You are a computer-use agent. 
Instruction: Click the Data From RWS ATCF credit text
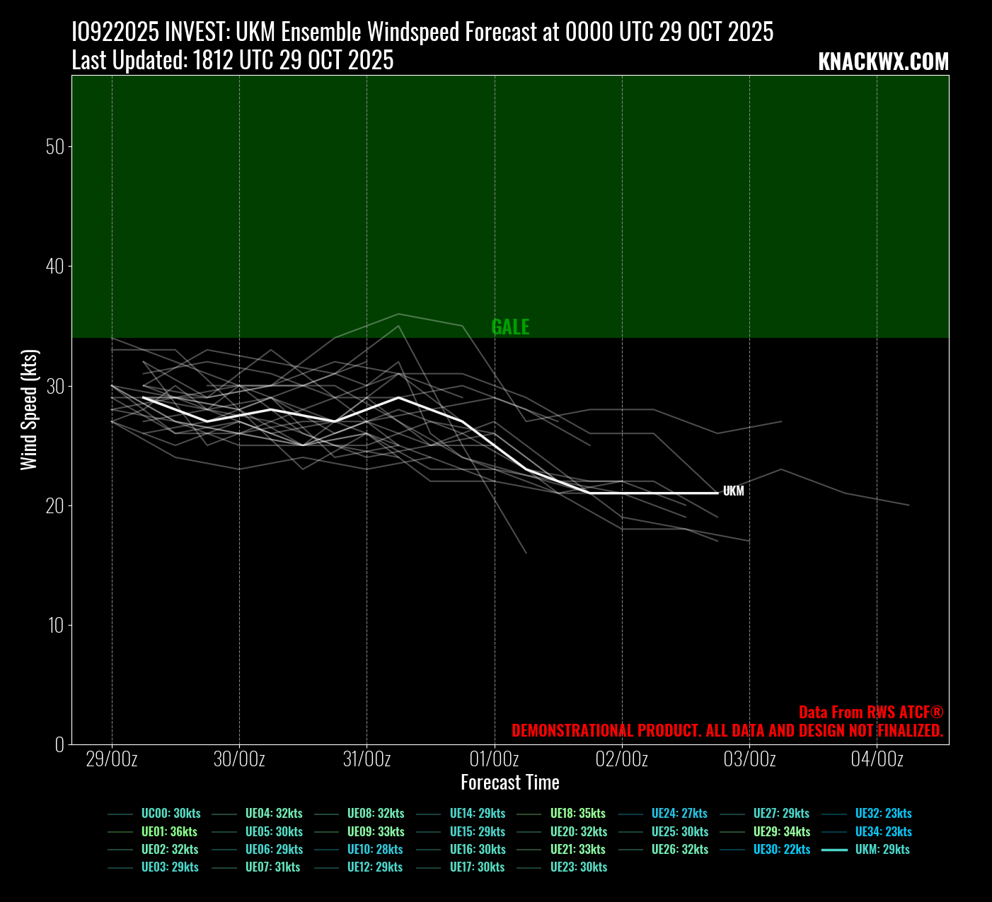(871, 713)
